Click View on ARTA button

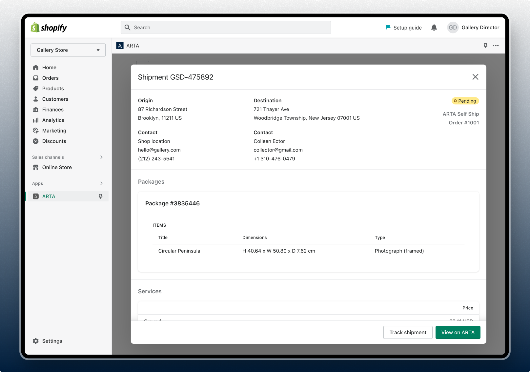[458, 332]
